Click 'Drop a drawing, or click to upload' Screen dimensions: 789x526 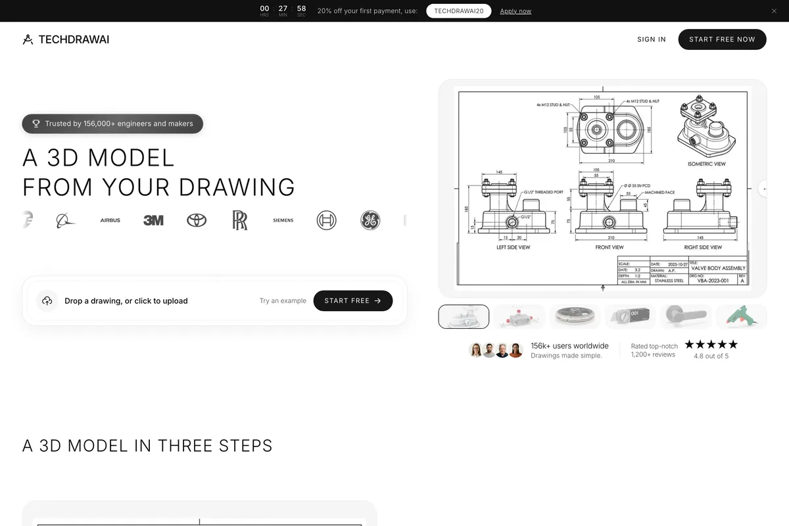pos(126,301)
